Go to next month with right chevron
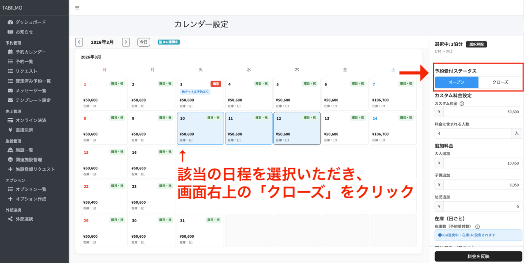 pyautogui.click(x=126, y=42)
